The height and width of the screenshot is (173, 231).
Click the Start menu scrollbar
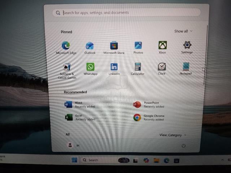[206, 55]
